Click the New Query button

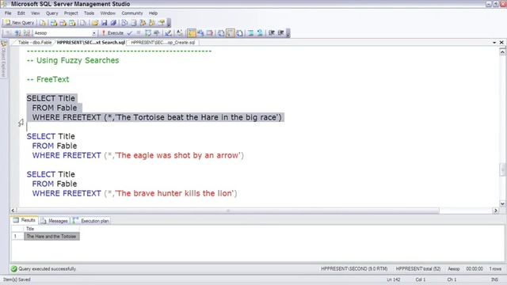[19, 23]
